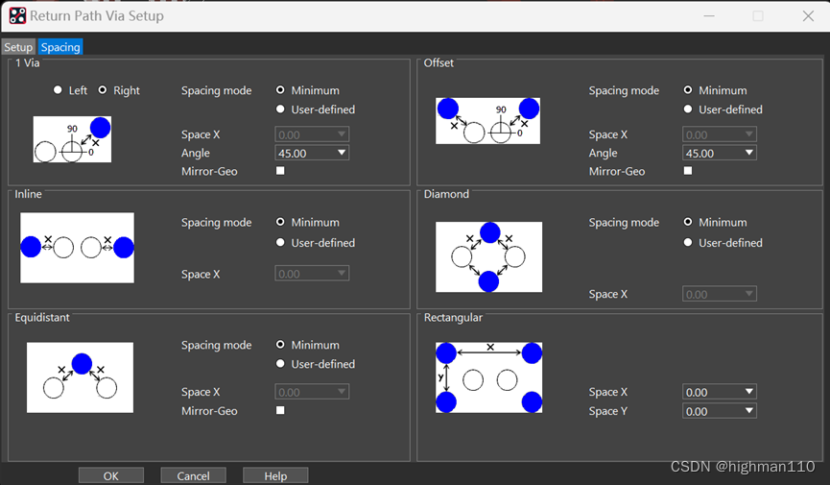Click the Offset via pattern diagram

tap(487, 121)
